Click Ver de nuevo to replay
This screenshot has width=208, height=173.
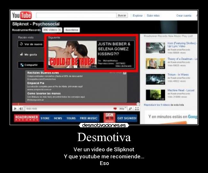coord(31,44)
